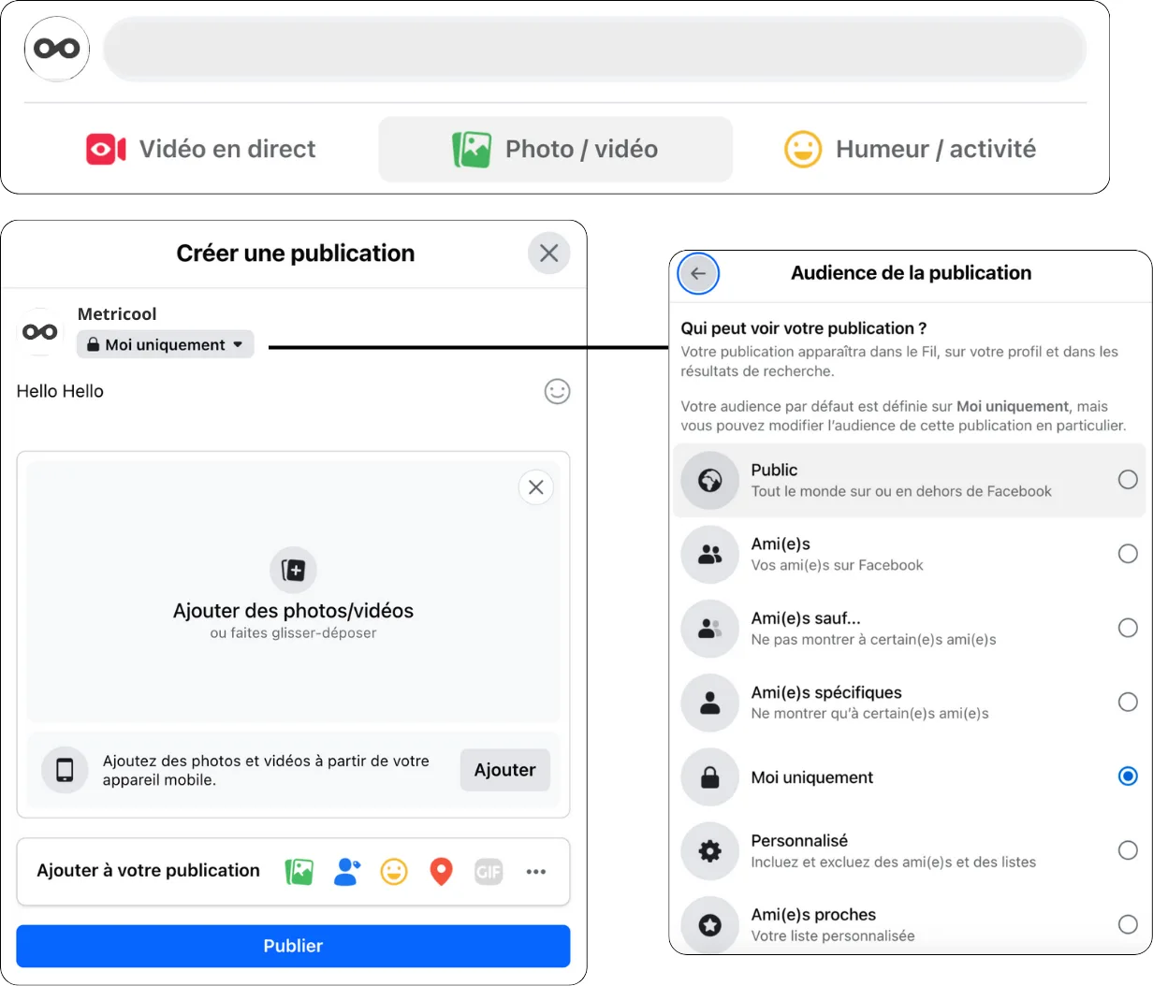Select the Public audience radio button

tap(1128, 480)
